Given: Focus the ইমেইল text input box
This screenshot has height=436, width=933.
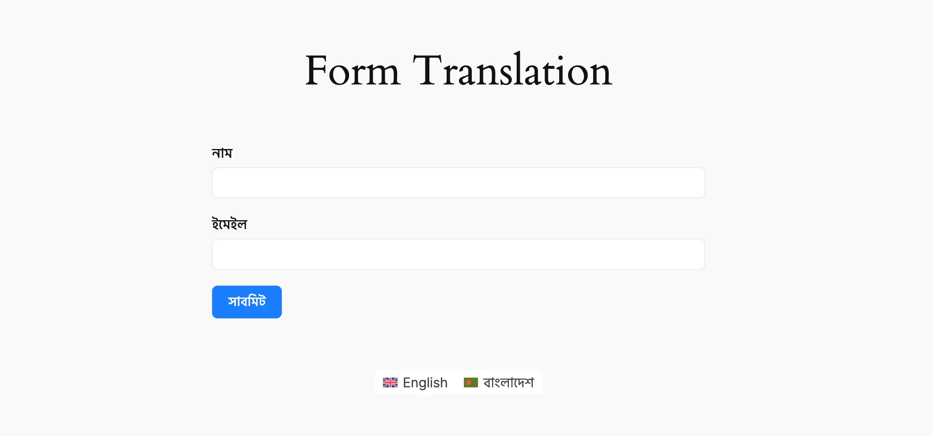Looking at the screenshot, I should tap(458, 254).
